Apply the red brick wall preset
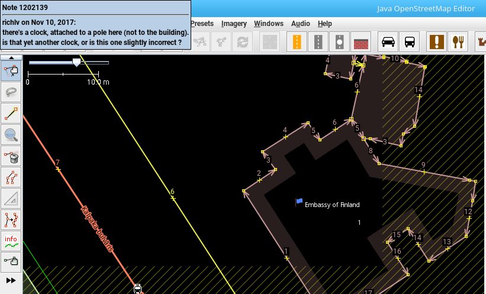 361,42
